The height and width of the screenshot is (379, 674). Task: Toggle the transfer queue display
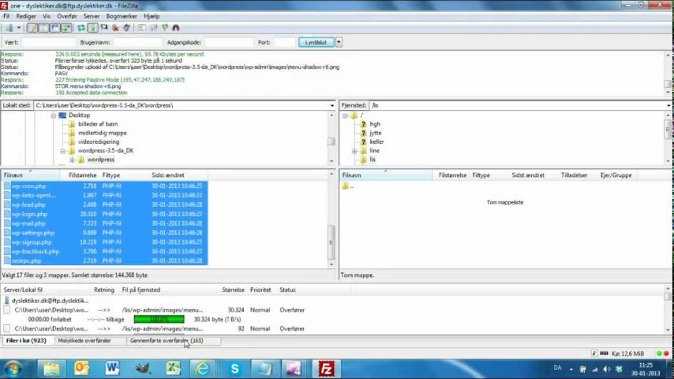(x=66, y=28)
